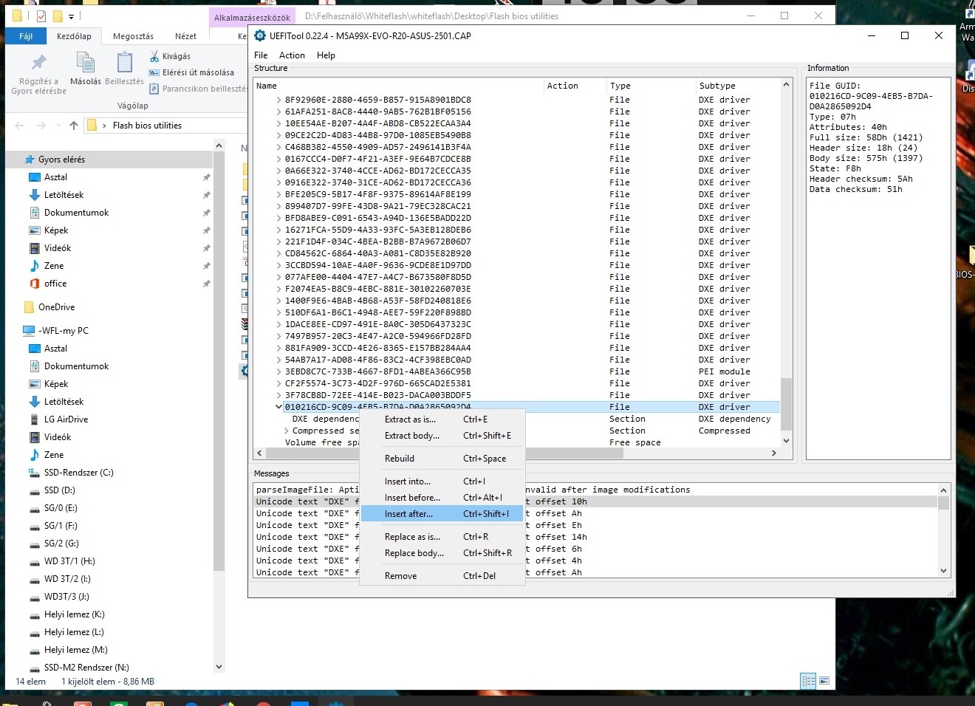Open SSD-Rendszer (C:) drive

coord(78,473)
